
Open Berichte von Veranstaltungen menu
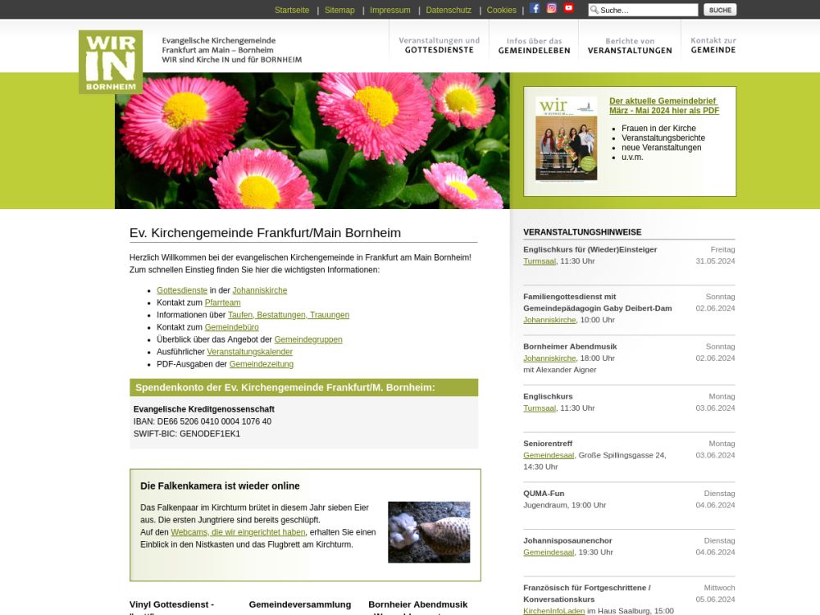click(629, 45)
